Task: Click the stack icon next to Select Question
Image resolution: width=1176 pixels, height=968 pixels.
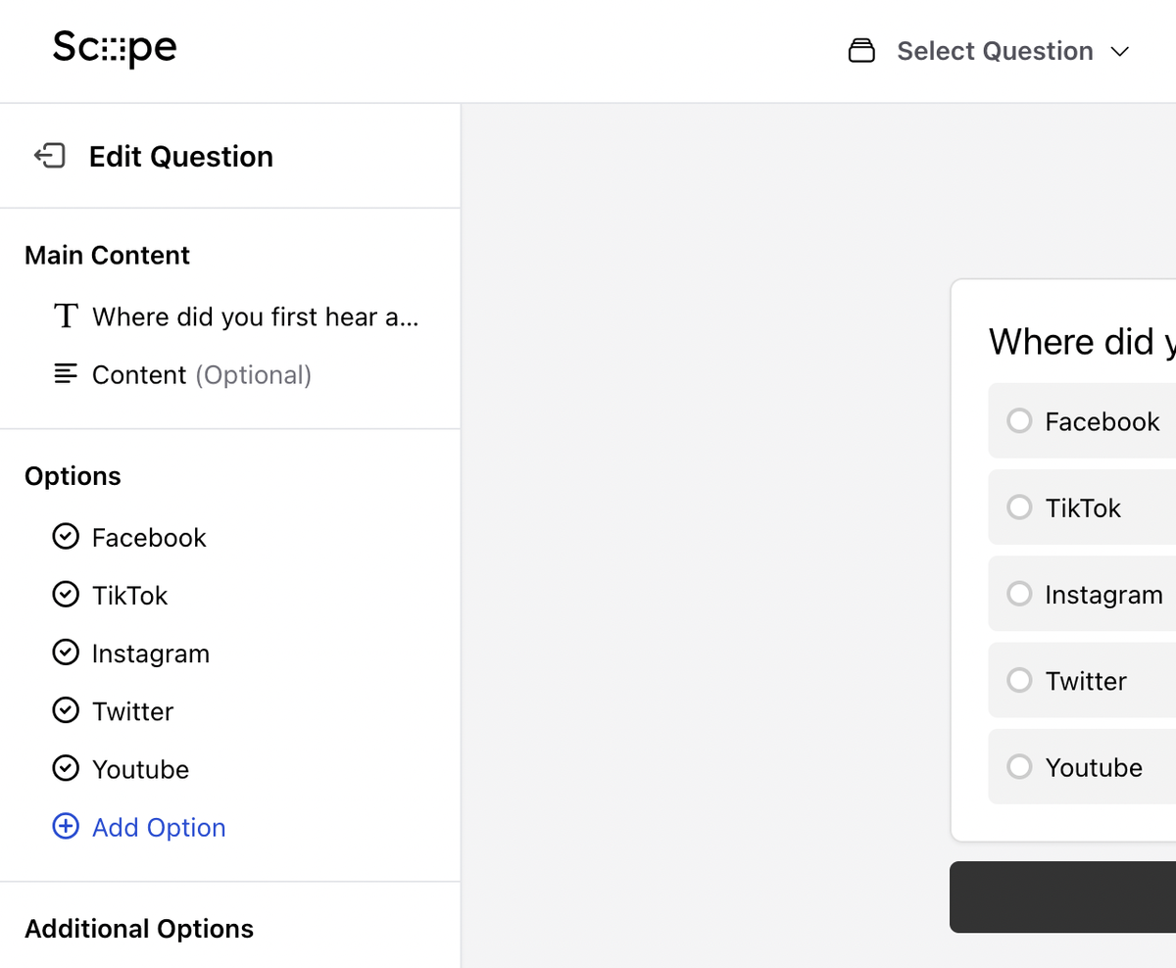Action: (860, 51)
